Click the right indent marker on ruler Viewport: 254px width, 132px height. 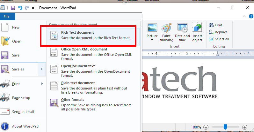217,55
